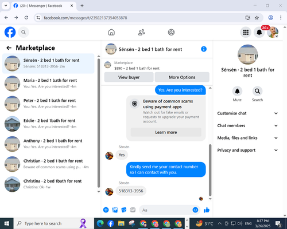Mute this chat with bell icon

(237, 91)
